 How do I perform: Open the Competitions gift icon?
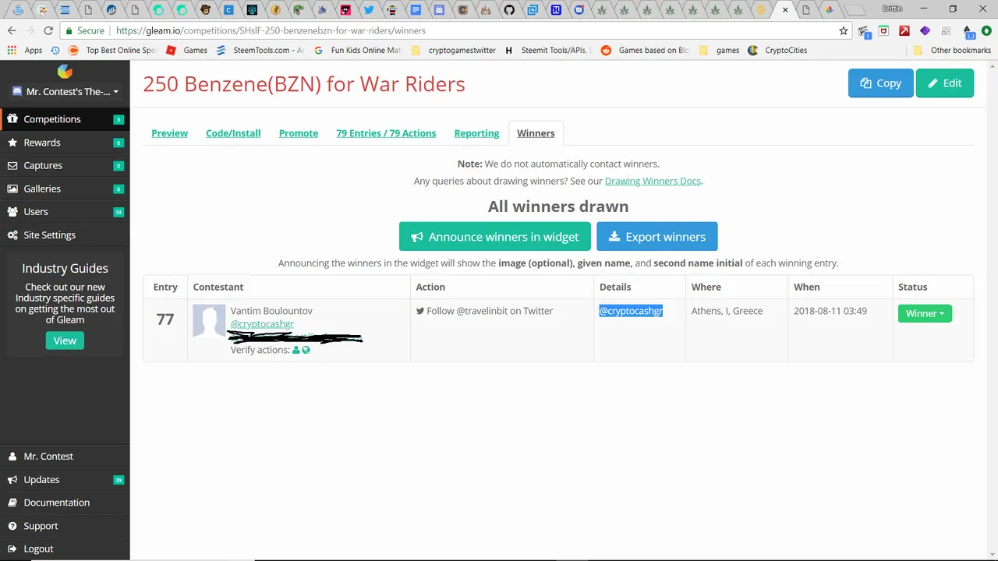click(x=12, y=119)
